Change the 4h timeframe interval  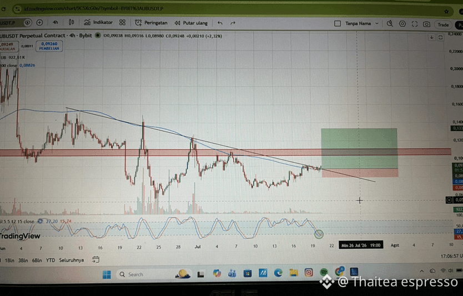click(56, 22)
